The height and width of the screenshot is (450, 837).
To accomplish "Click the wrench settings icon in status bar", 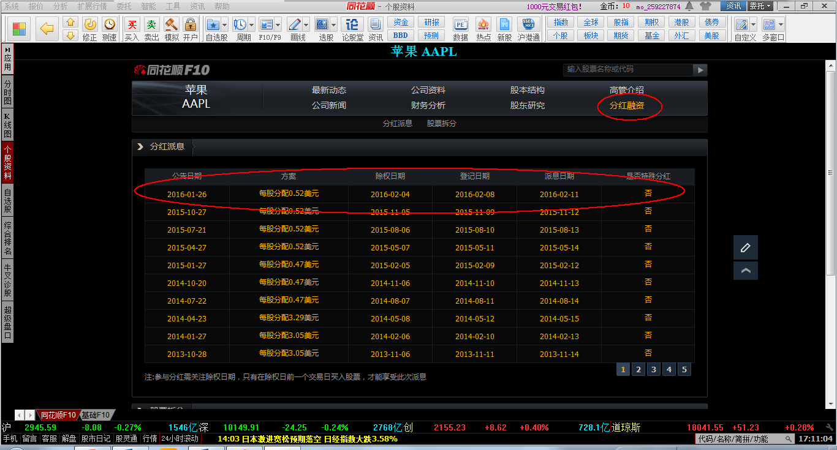I will click(x=830, y=427).
